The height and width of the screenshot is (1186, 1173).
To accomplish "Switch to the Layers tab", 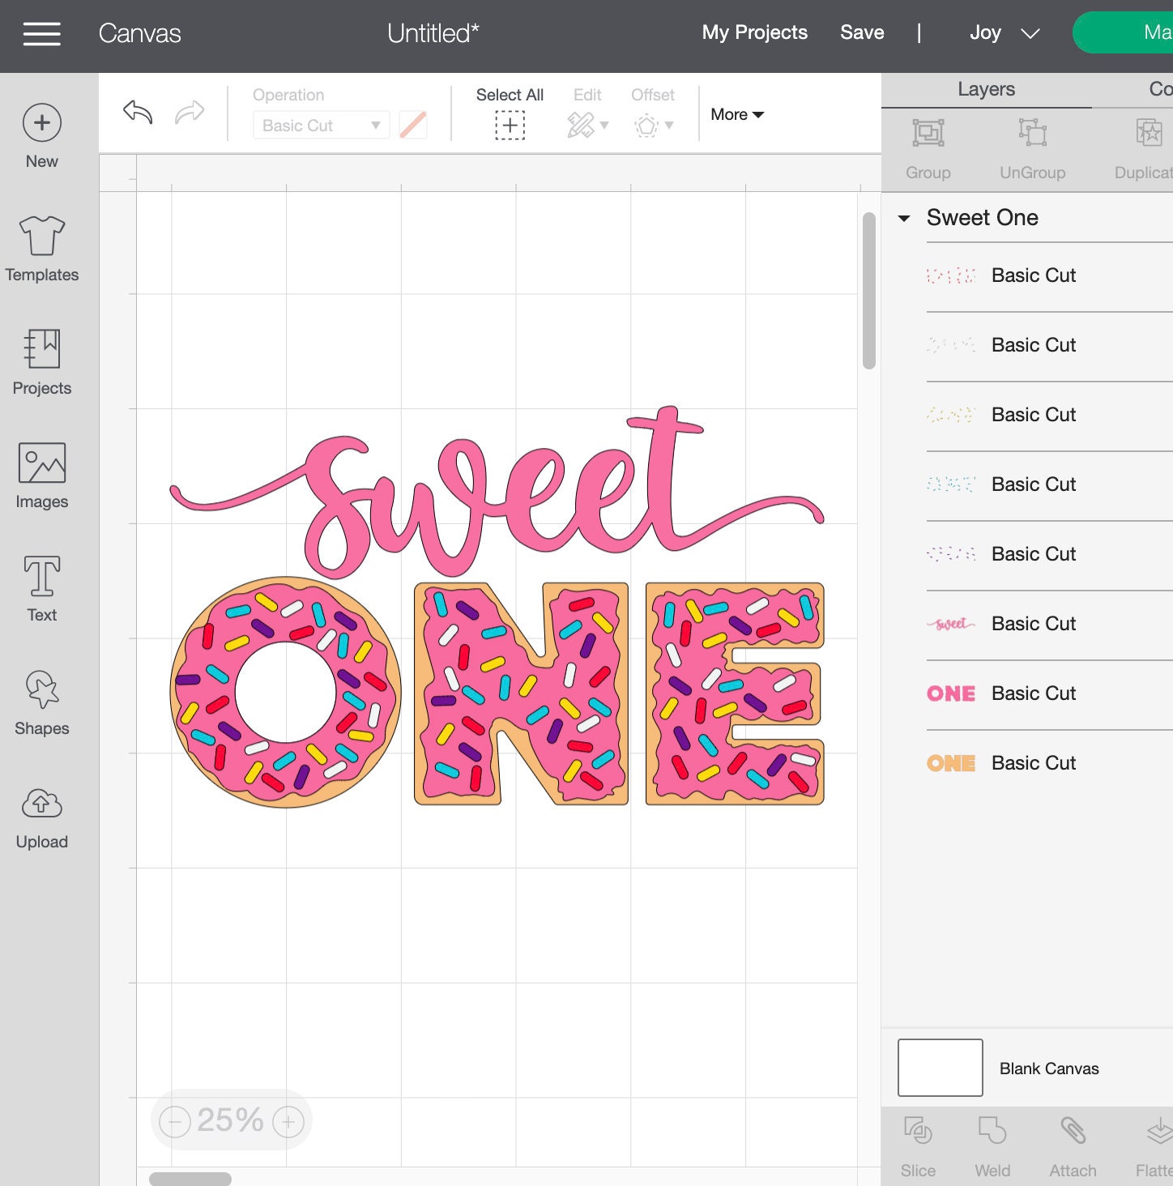I will (x=986, y=89).
